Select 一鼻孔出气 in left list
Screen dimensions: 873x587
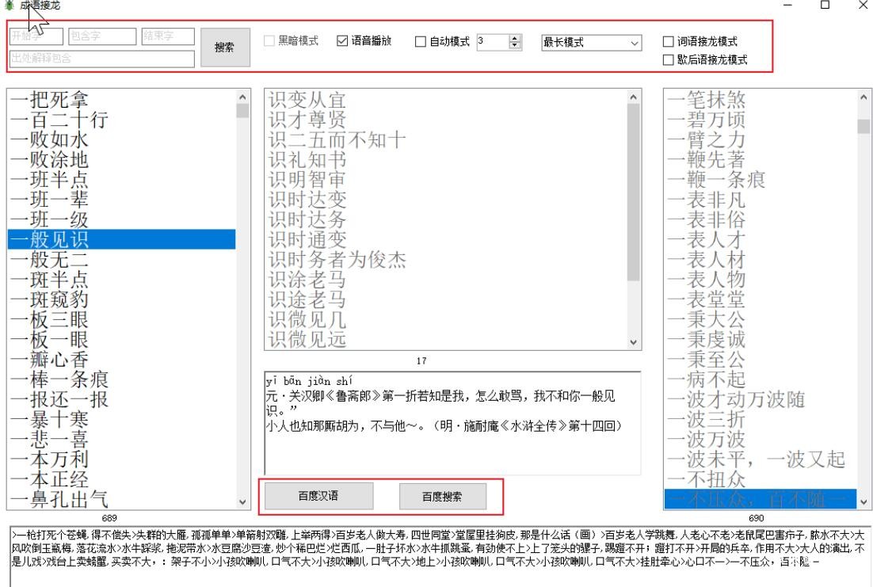pos(121,499)
